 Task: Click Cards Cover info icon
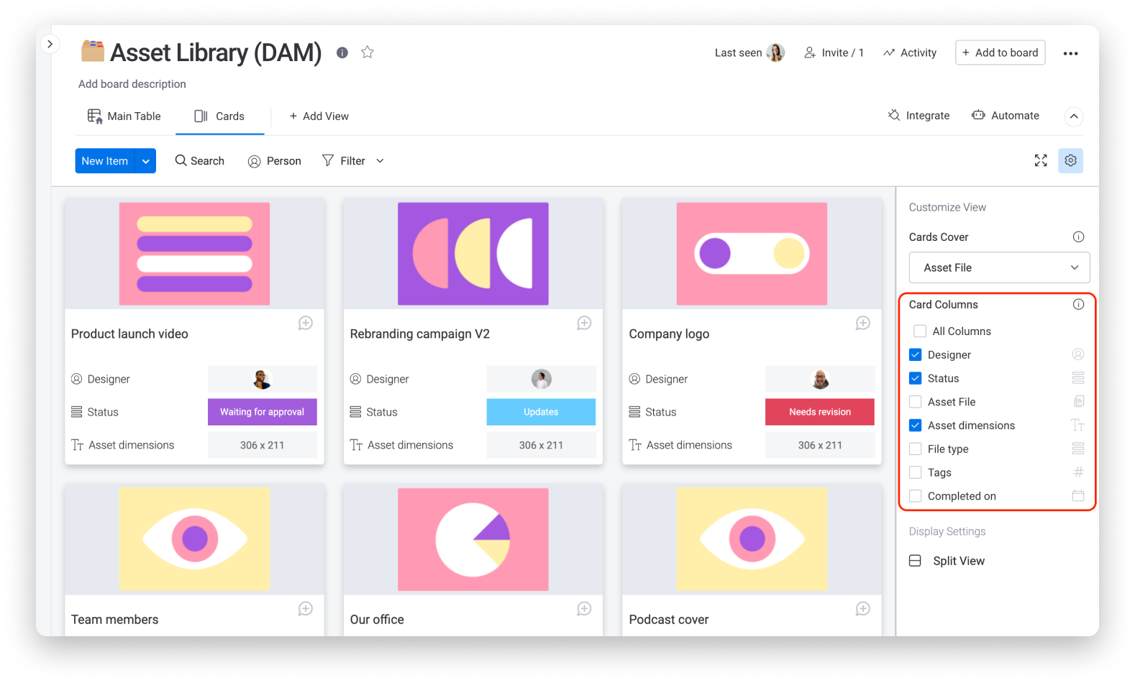point(1078,237)
